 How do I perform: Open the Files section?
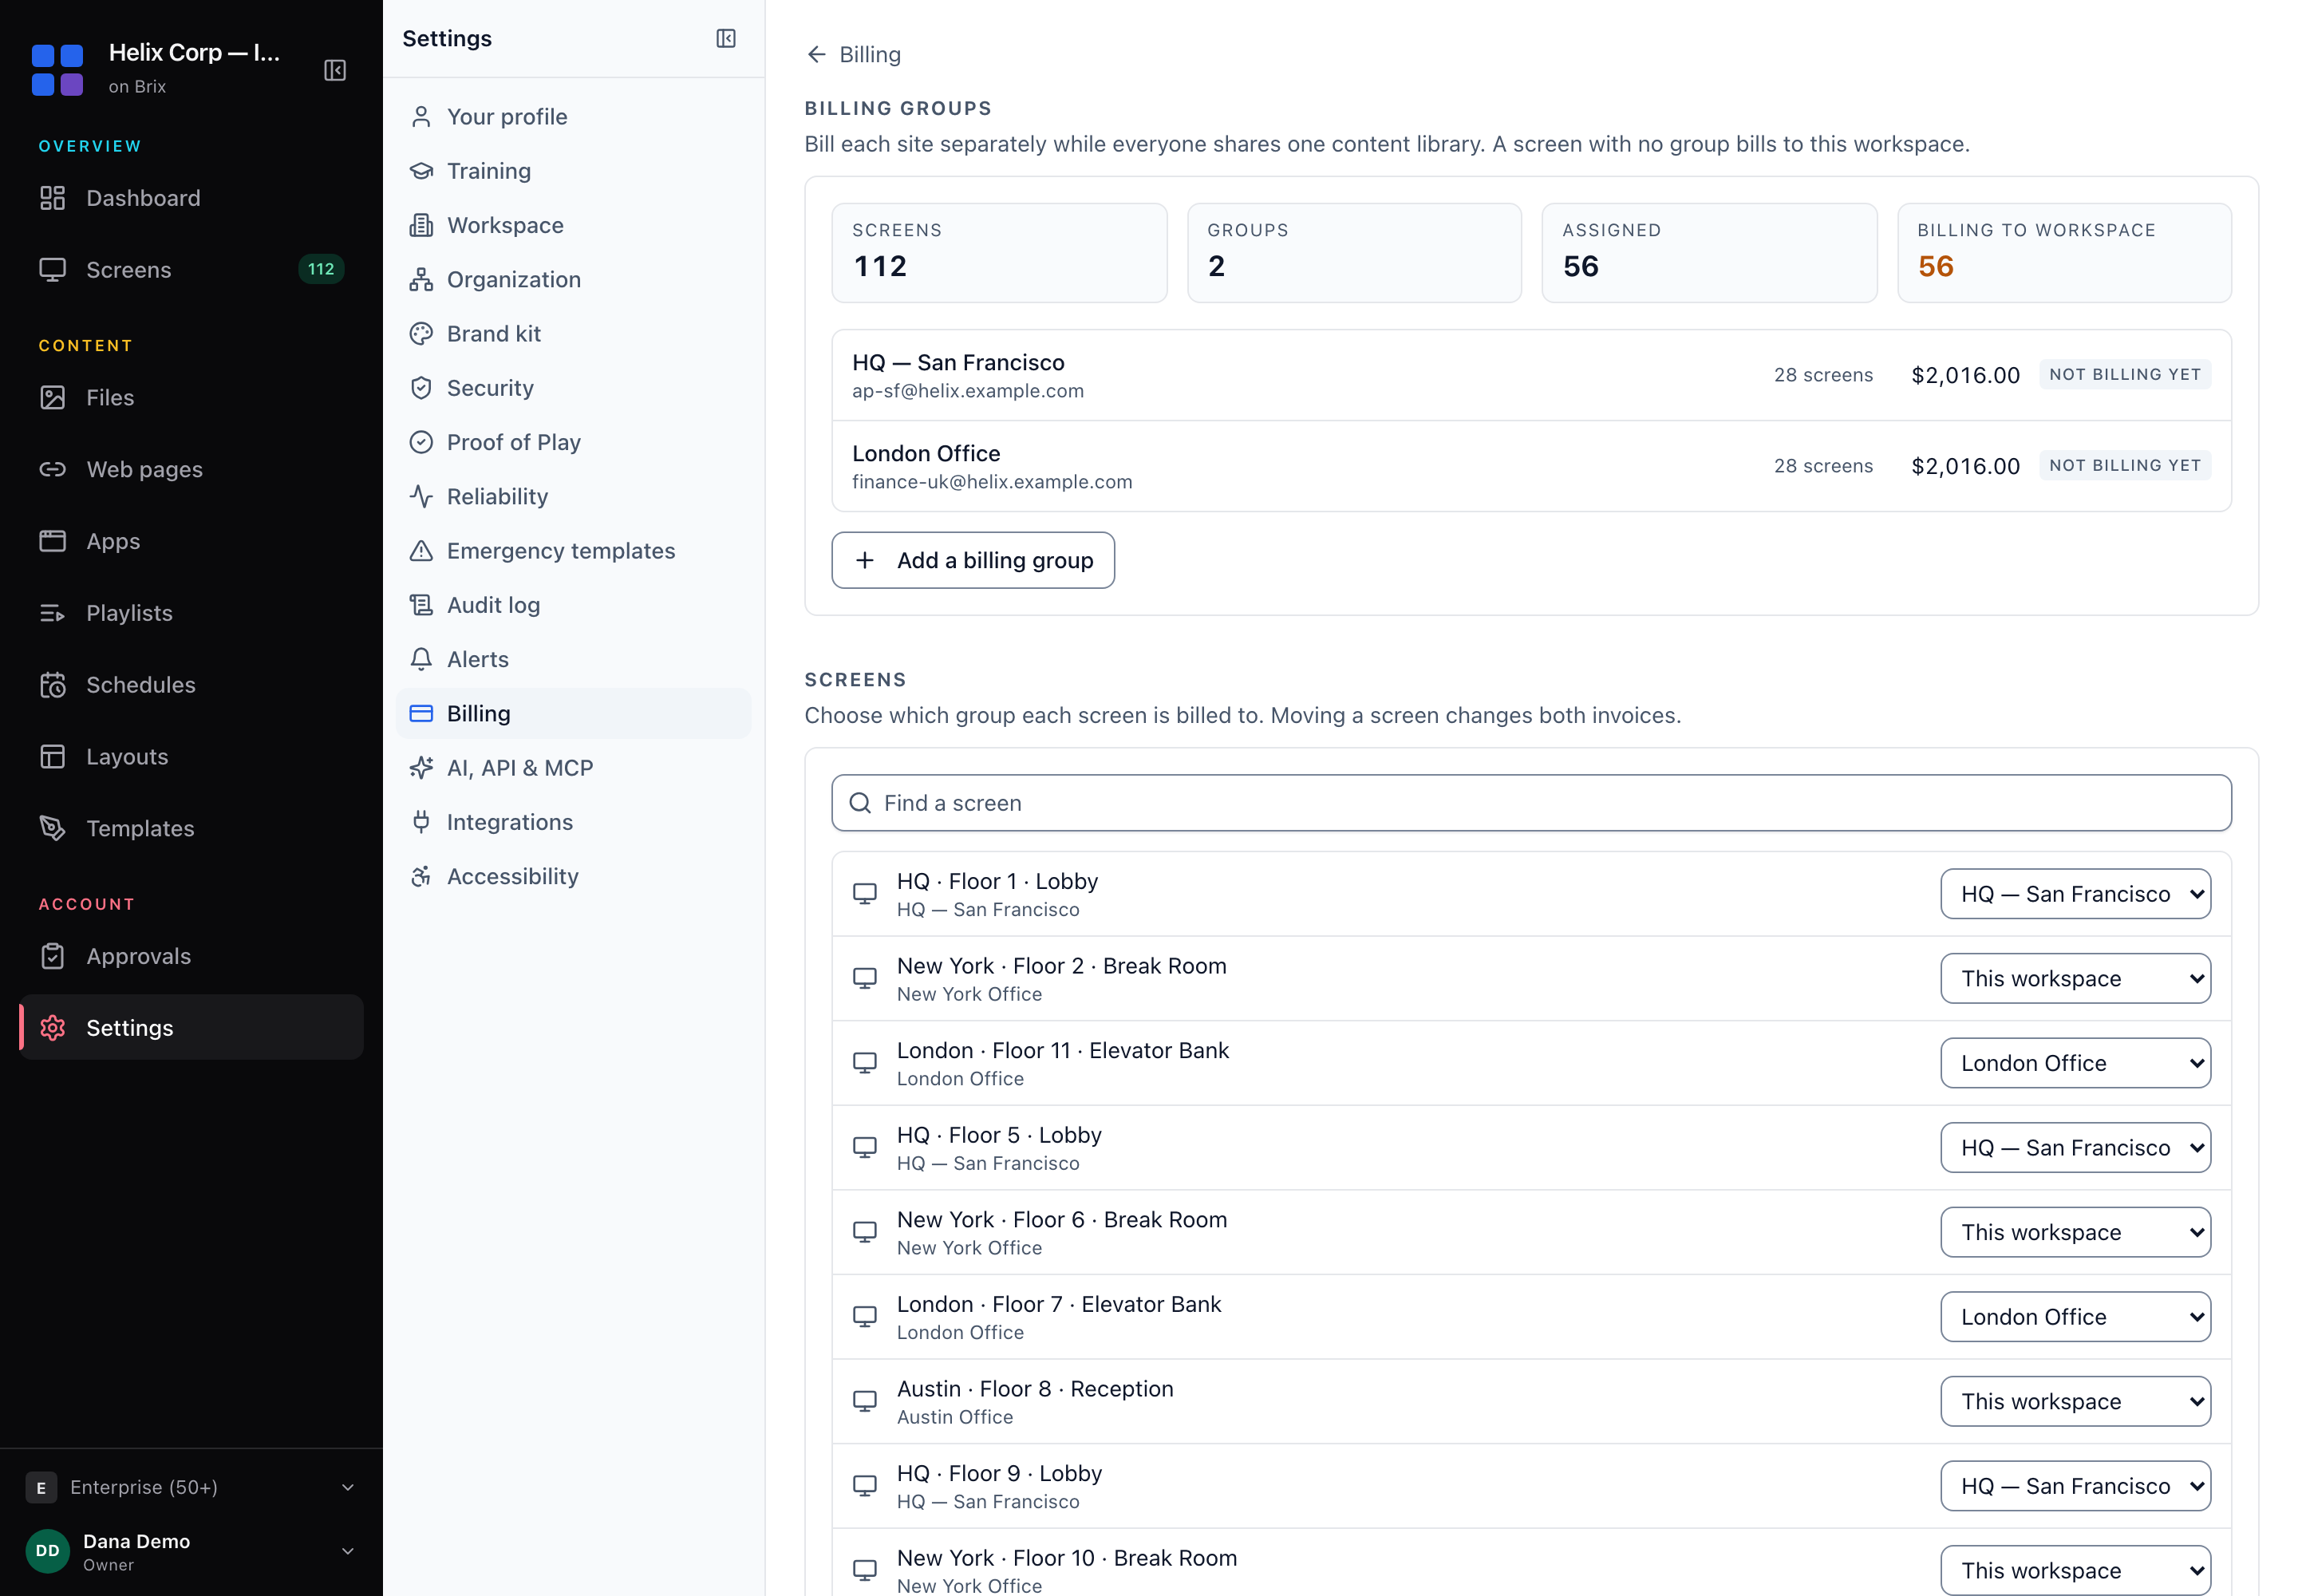[x=191, y=397]
